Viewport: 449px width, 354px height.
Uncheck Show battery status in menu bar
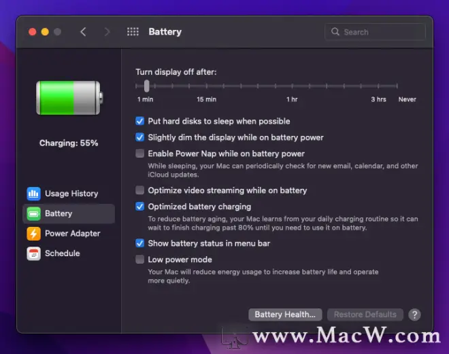click(139, 243)
